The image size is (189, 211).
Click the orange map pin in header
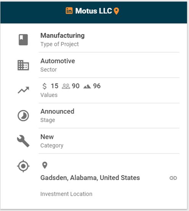click(116, 11)
